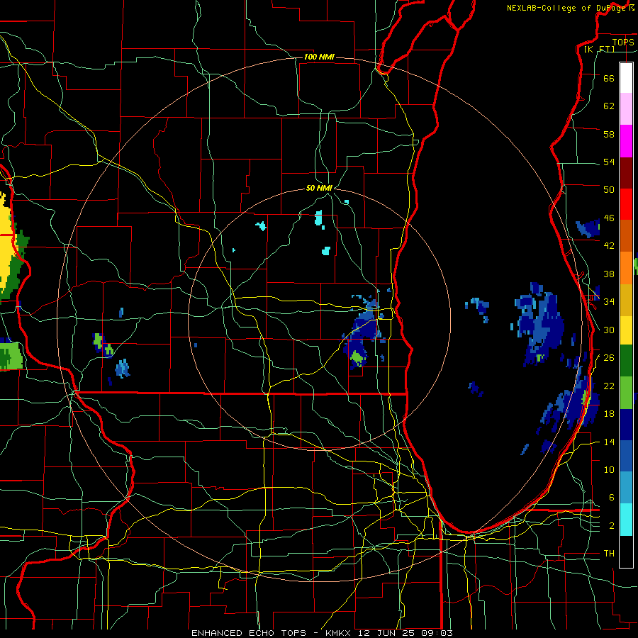The width and height of the screenshot is (638, 638).
Task: Click the "50" legend value
Action: (x=609, y=190)
